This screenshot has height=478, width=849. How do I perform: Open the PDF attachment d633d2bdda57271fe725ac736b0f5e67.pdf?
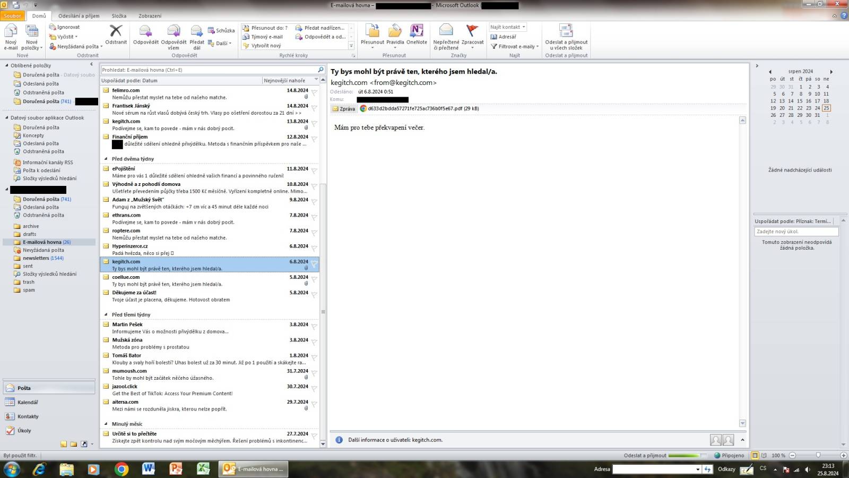tap(419, 108)
